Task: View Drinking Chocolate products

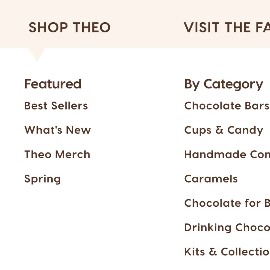Action: click(x=227, y=227)
